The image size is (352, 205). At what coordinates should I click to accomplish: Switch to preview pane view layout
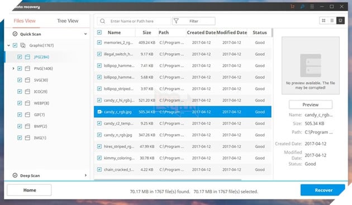(x=341, y=21)
